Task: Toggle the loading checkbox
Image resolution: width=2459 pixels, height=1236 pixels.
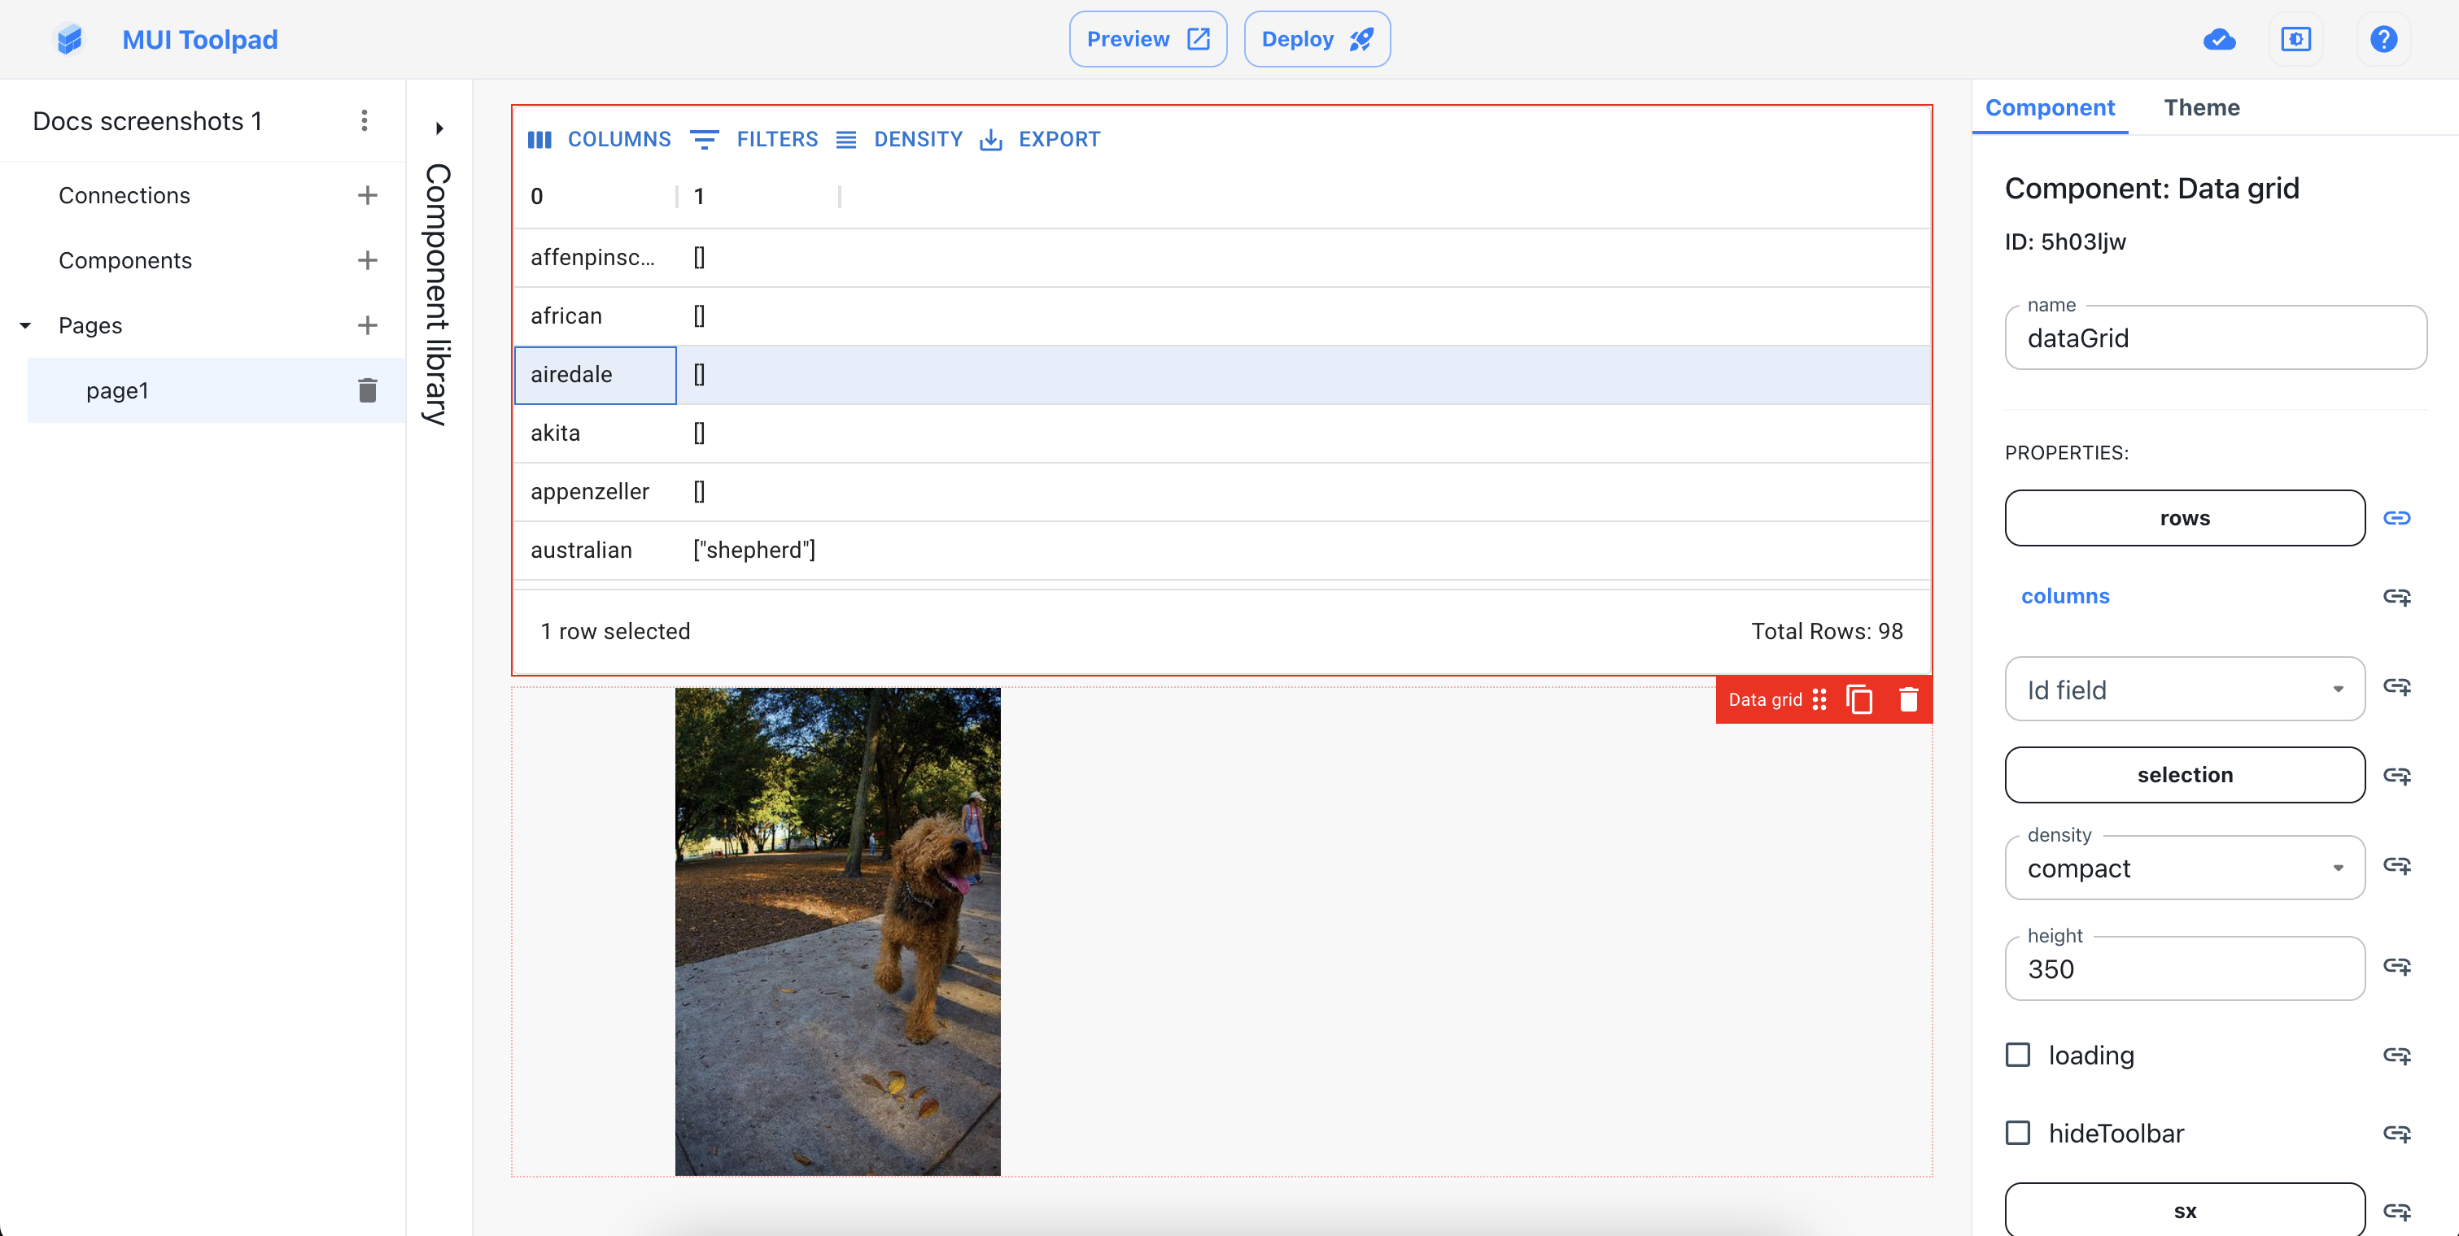Action: coord(2019,1053)
